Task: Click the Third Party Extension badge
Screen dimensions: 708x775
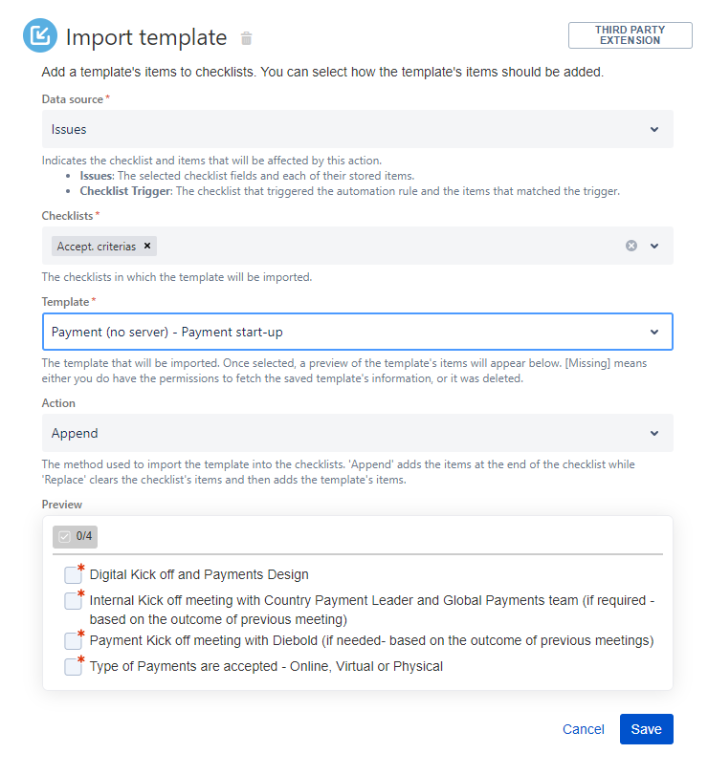Action: (x=630, y=35)
